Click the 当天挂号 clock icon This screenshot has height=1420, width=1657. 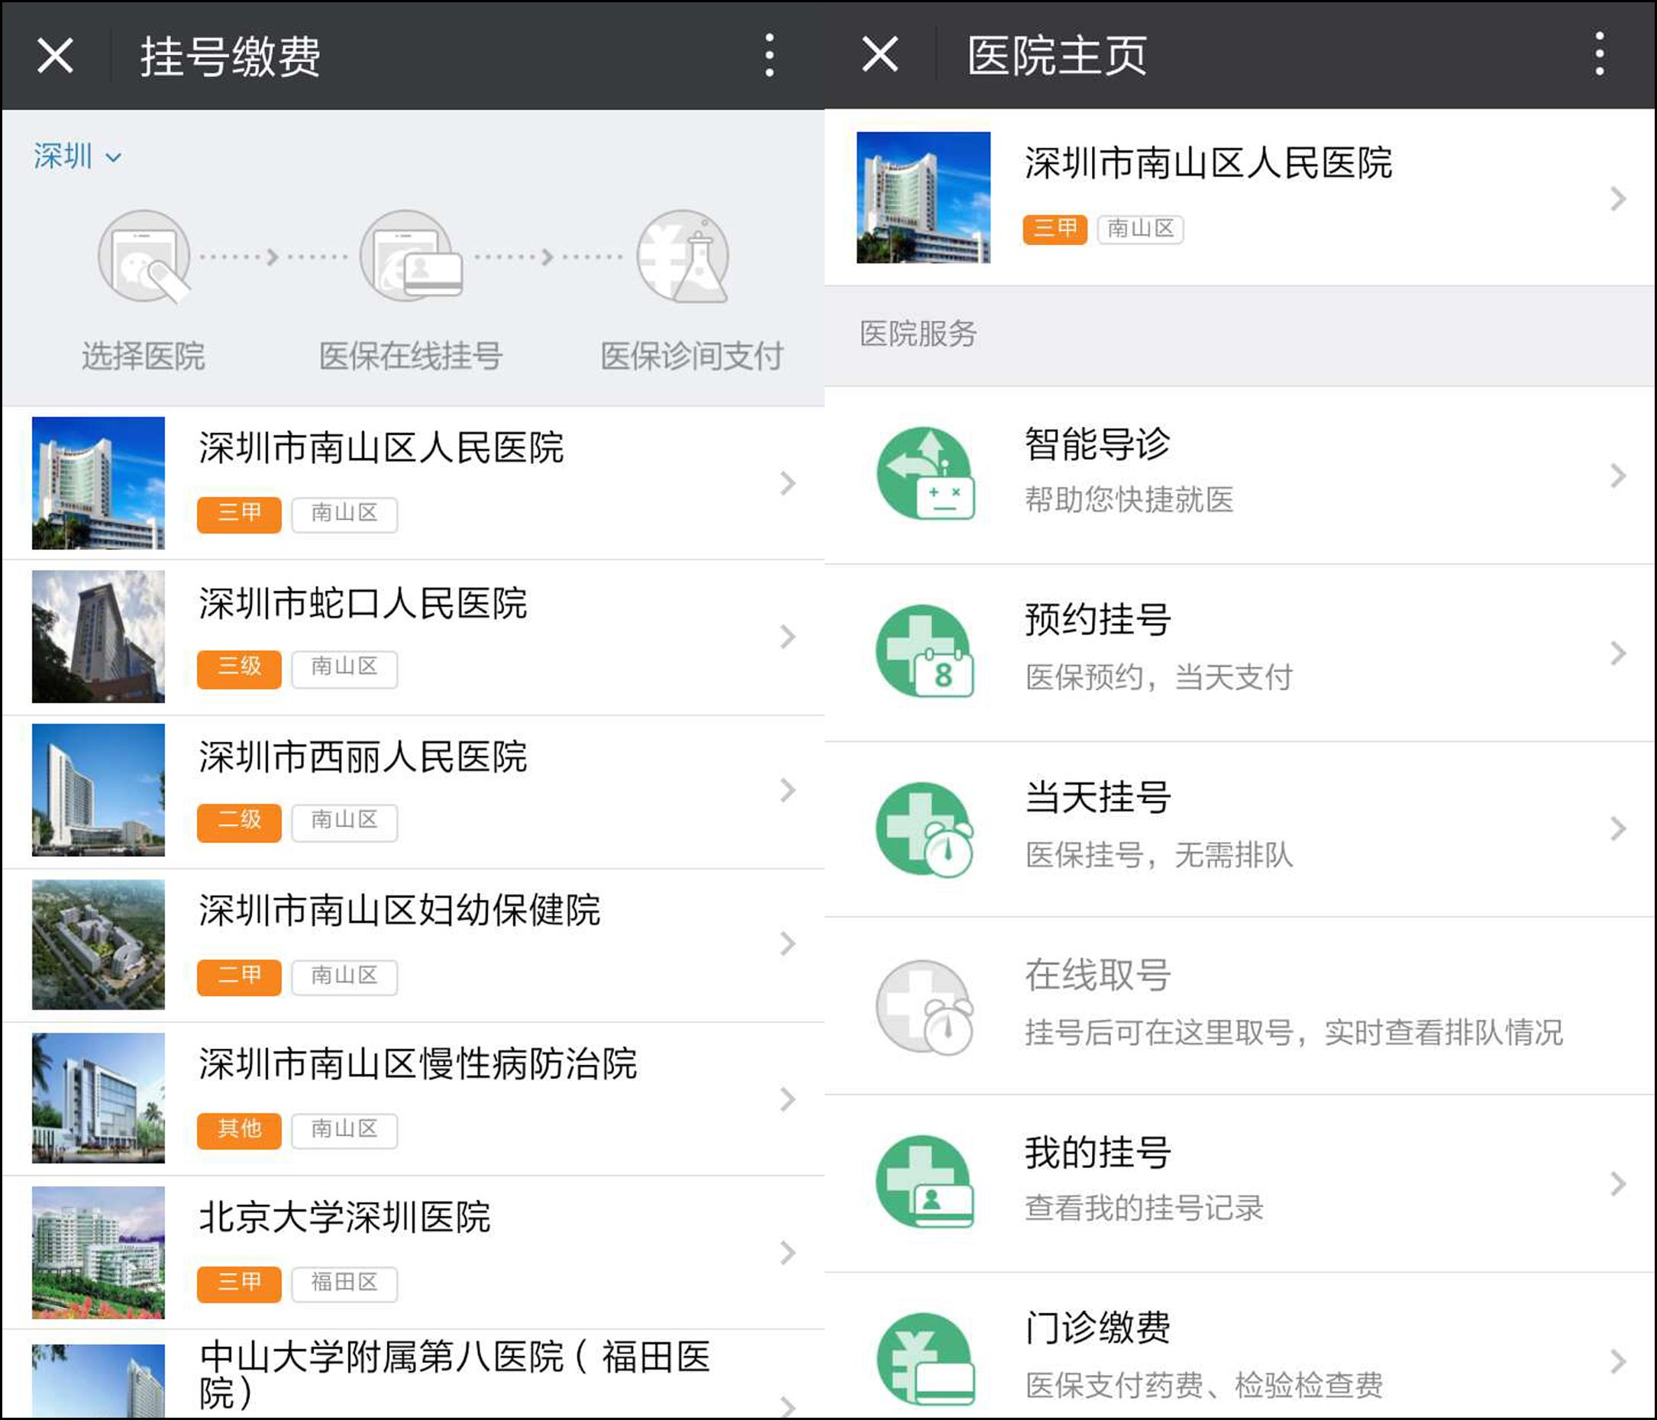(925, 828)
